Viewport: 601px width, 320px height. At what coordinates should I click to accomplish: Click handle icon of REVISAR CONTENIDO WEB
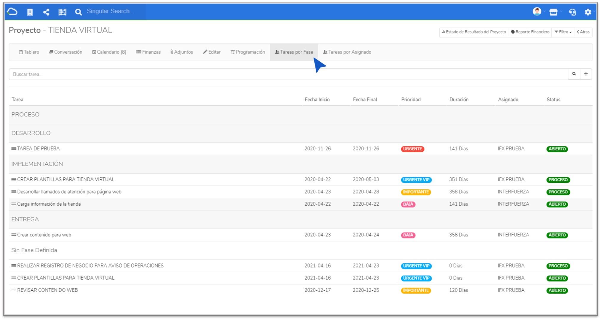pyautogui.click(x=14, y=290)
